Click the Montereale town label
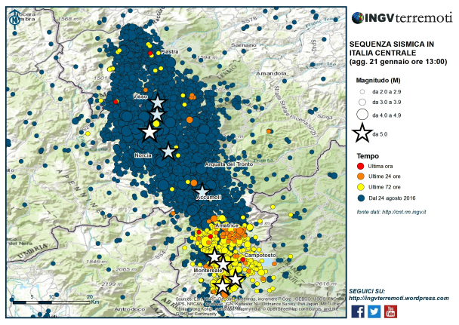 [208, 271]
